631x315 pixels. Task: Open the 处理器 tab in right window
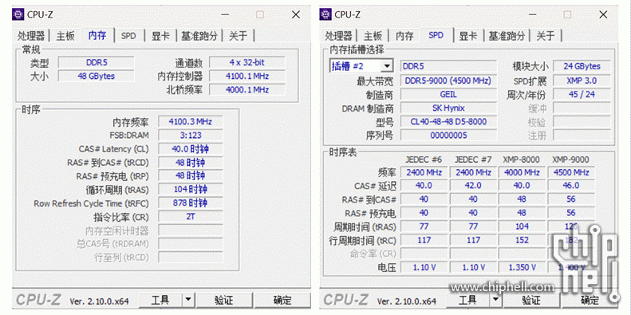point(338,36)
